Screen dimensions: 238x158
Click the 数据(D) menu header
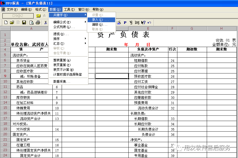tap(55, 10)
